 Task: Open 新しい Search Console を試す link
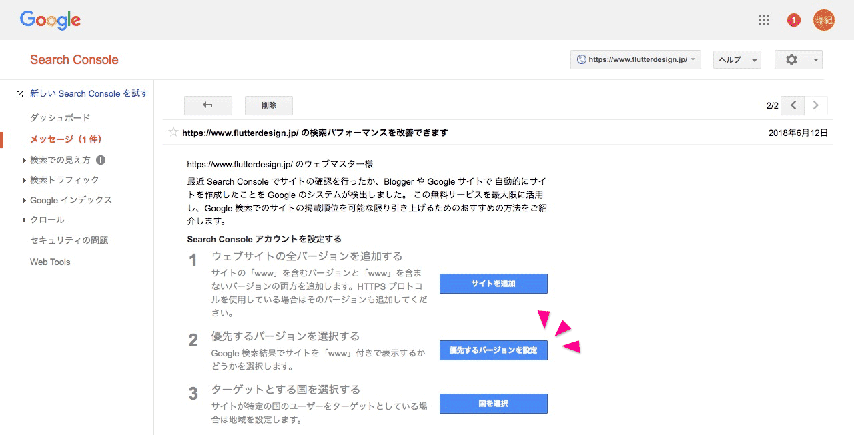(x=89, y=93)
